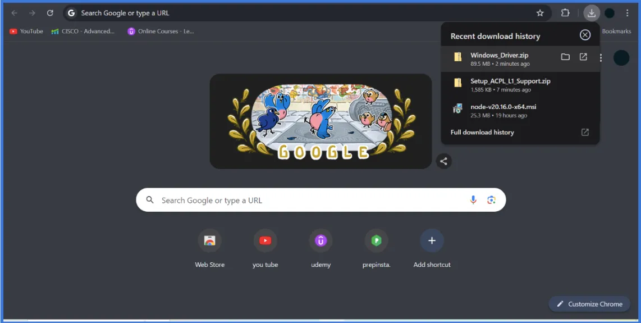
Task: Select Setup_ACPL_L1_Support.zip download entry
Action: [520, 85]
